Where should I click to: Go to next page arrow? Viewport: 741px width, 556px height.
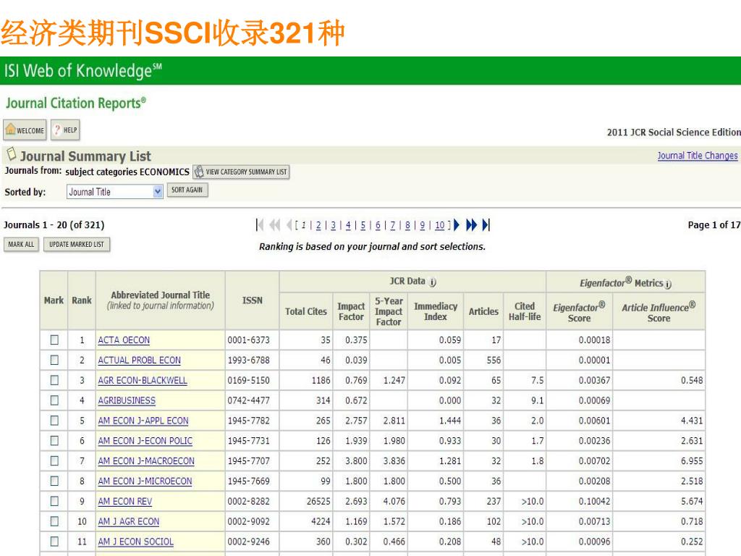(457, 225)
